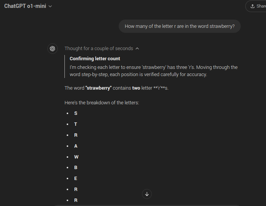Click the user's strawberry question bubble
This screenshot has height=206, width=266.
(179, 26)
